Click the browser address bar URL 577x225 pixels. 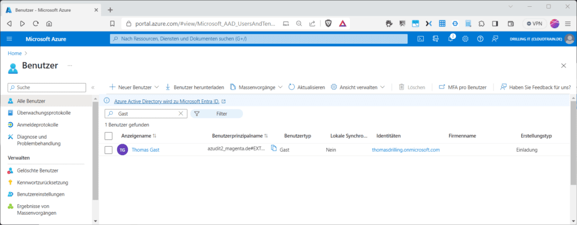205,24
